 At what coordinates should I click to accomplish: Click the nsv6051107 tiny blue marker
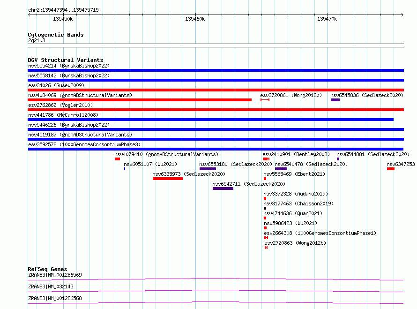(x=125, y=169)
